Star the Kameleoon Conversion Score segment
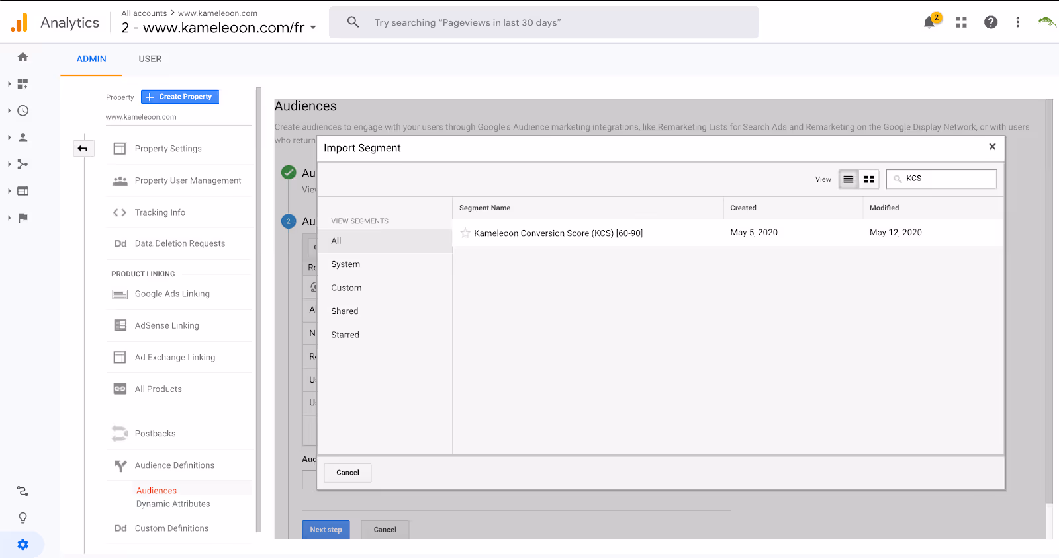 pos(465,233)
